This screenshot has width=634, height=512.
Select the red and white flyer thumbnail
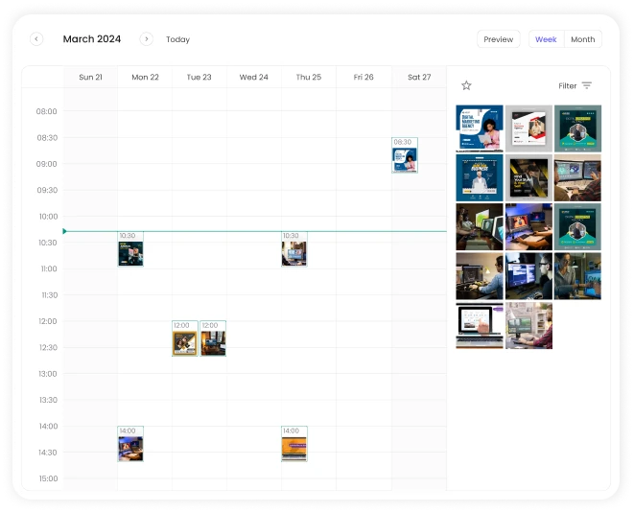coord(528,128)
